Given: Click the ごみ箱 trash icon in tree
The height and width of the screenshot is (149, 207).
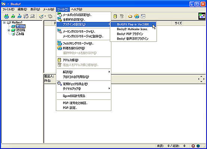Looking at the screenshot, I should [13, 34].
